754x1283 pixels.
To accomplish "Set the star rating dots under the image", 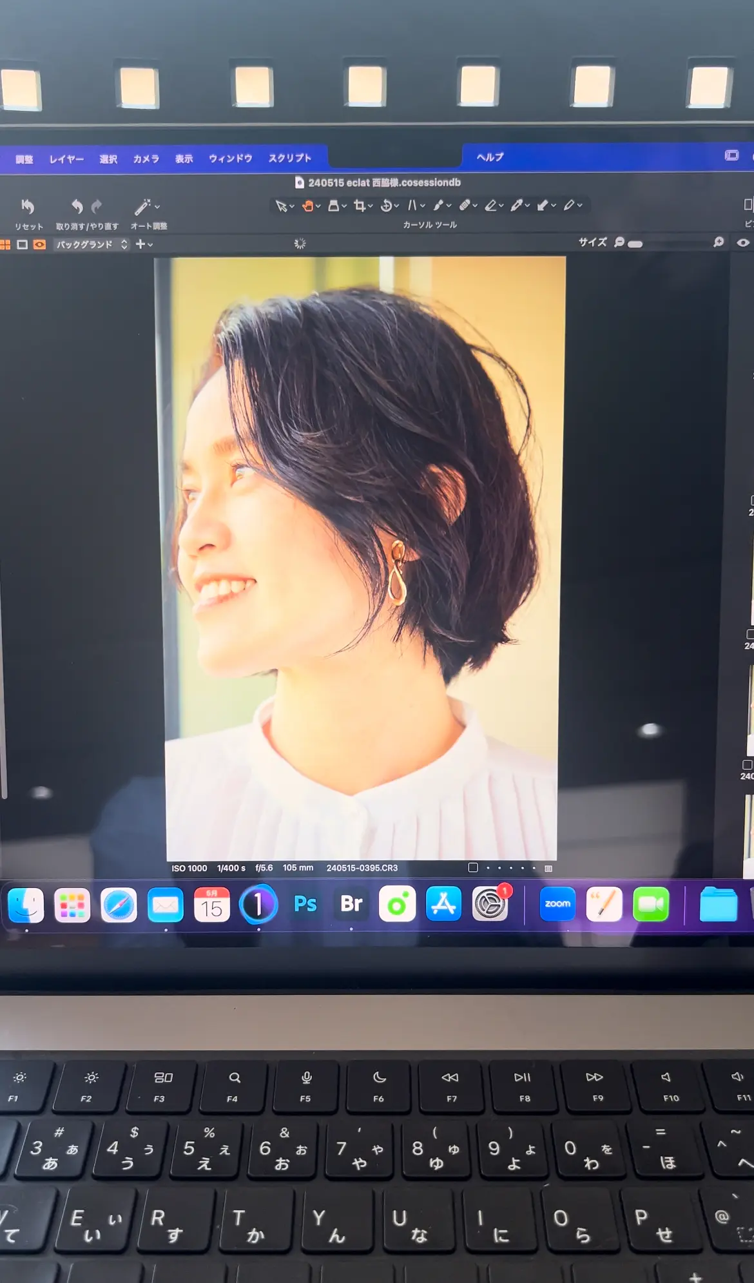I will (x=510, y=868).
